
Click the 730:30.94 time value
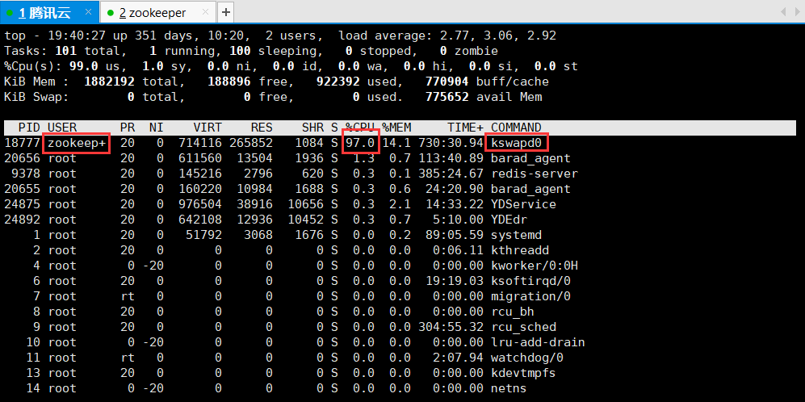pos(451,143)
